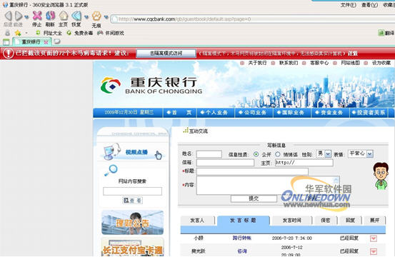
Task: Open 网站地图 top link
Action: point(351,63)
